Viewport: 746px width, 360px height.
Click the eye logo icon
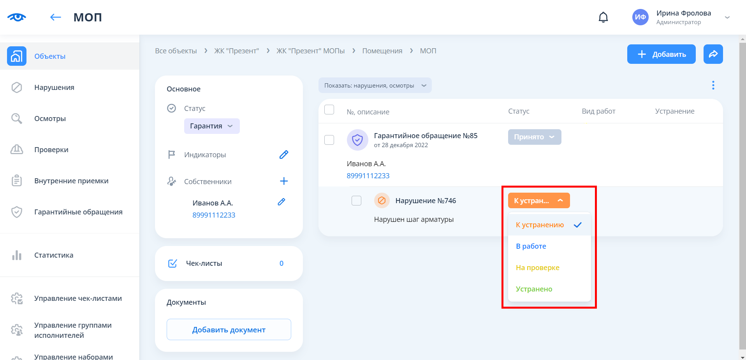click(17, 17)
